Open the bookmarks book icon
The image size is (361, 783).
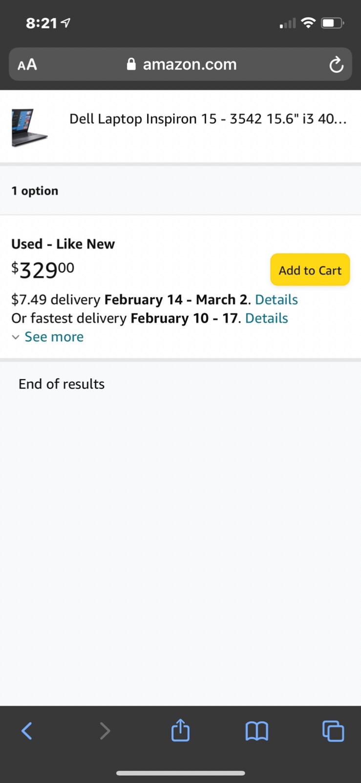[x=256, y=731]
